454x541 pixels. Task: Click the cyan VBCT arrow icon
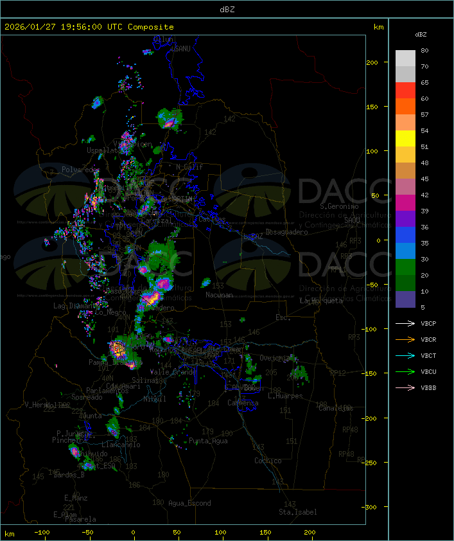pos(406,356)
